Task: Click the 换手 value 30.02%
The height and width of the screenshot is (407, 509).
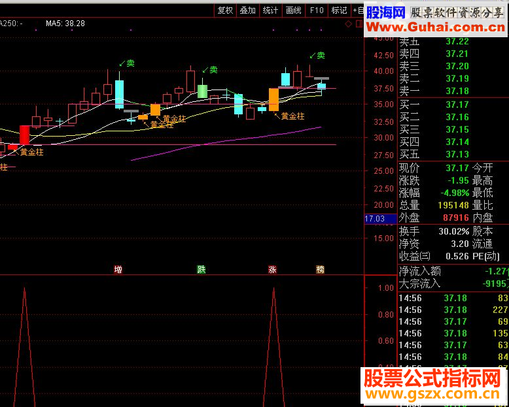Action: (454, 231)
